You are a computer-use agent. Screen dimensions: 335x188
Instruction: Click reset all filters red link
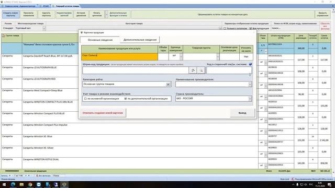[x=325, y=26]
